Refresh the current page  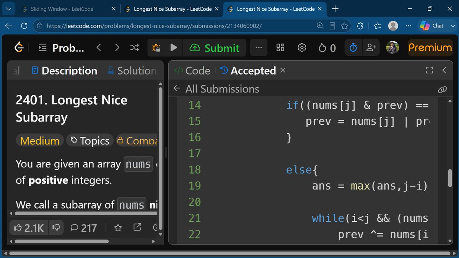tap(24, 26)
